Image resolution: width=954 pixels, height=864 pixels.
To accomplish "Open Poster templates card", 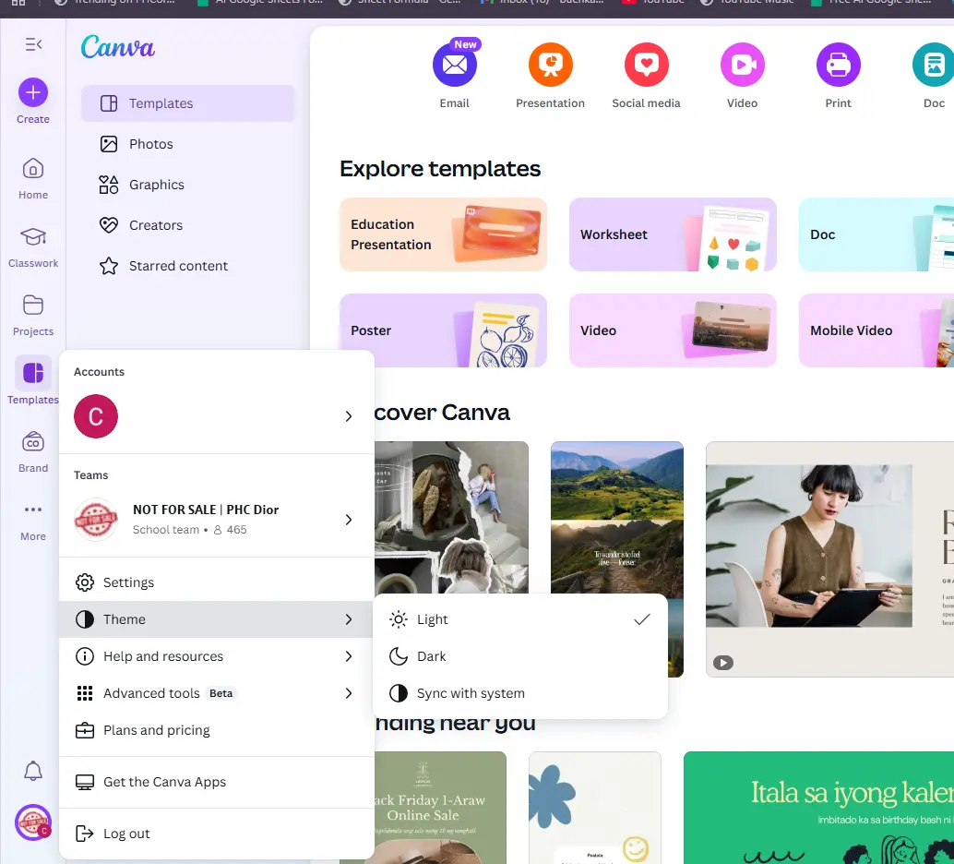I will click(x=443, y=330).
